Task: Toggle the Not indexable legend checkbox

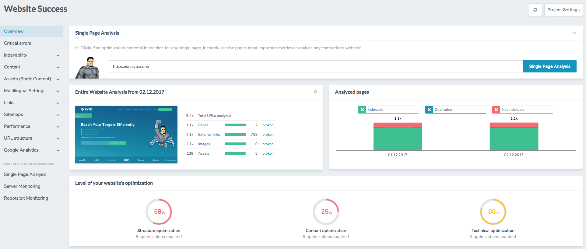Action: tap(496, 110)
